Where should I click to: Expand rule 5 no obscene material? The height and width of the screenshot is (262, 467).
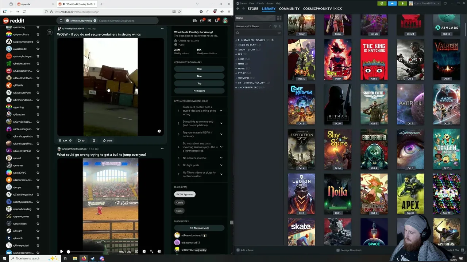click(x=221, y=158)
